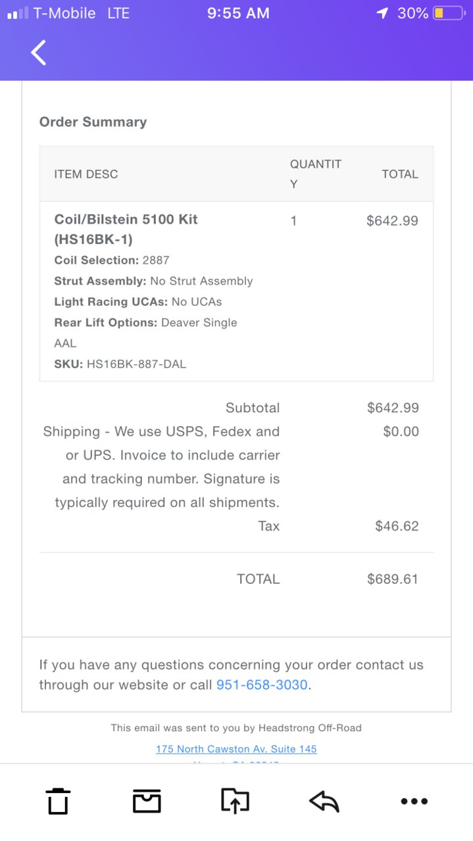Tap the ITEM DESC column header
Screen dimensions: 473x841
86,174
